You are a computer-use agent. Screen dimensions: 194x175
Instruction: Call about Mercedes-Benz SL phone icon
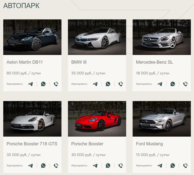tap(185, 84)
